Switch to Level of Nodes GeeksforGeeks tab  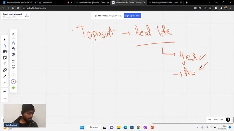tap(92, 3)
